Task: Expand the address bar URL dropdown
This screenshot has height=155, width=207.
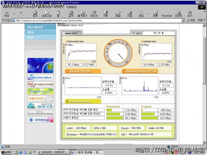Action: (183, 21)
